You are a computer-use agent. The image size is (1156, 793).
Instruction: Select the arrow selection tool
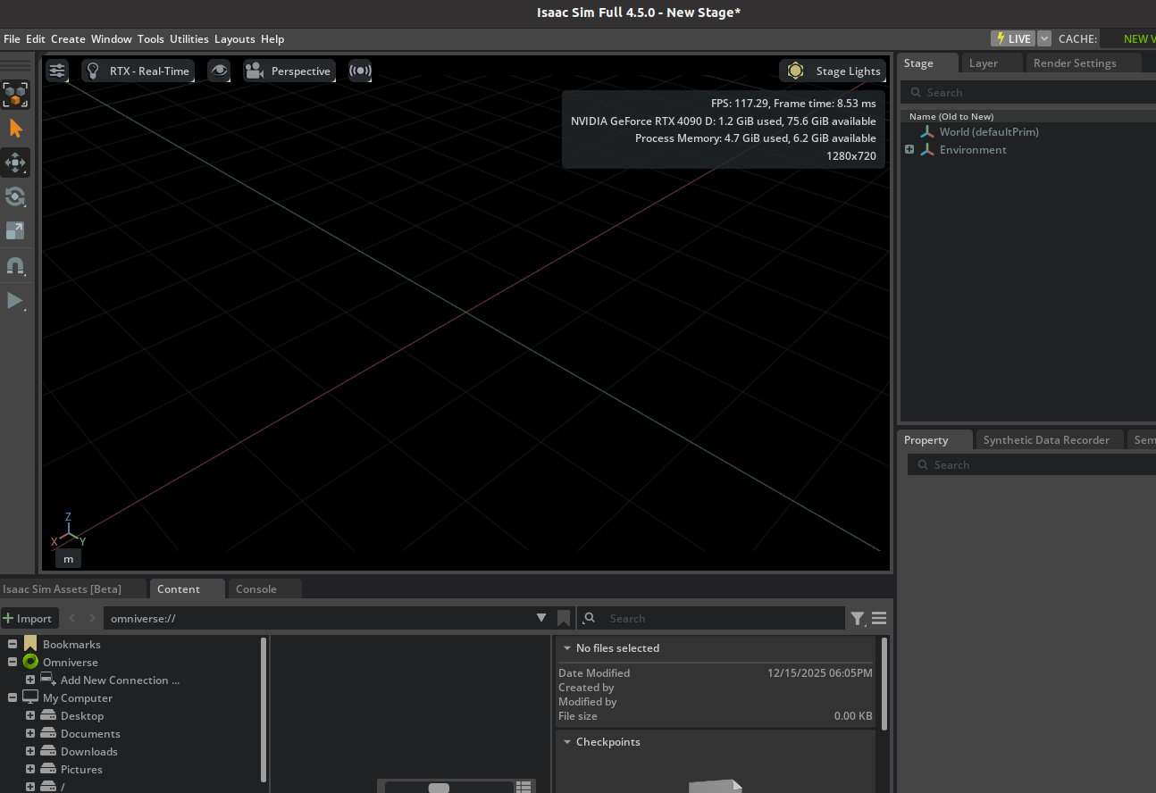click(15, 129)
